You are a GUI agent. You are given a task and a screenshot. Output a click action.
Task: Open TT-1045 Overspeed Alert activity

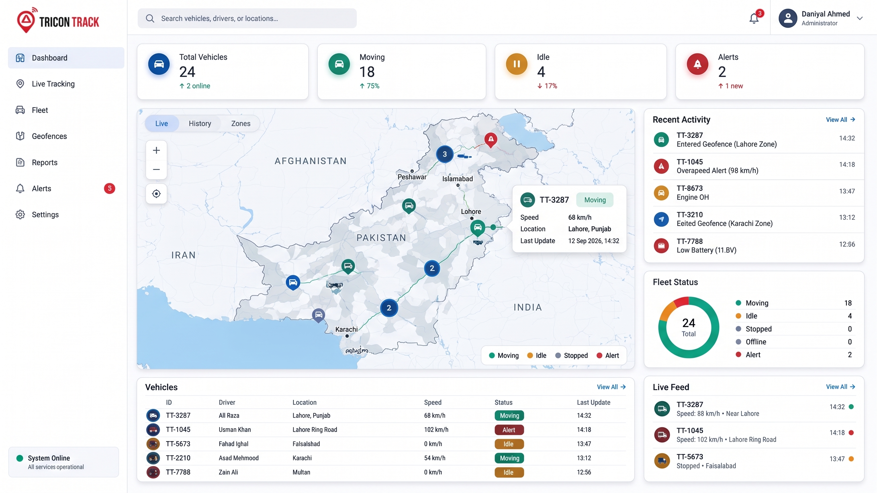point(754,166)
